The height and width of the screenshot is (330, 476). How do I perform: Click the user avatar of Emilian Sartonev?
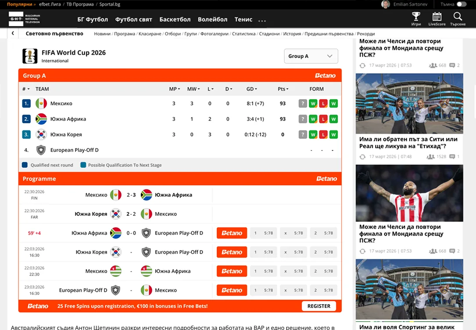(x=386, y=4)
